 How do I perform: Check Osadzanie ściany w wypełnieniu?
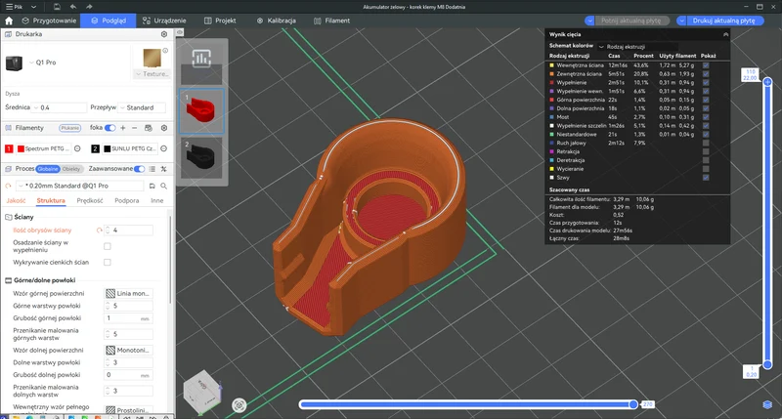tap(108, 246)
